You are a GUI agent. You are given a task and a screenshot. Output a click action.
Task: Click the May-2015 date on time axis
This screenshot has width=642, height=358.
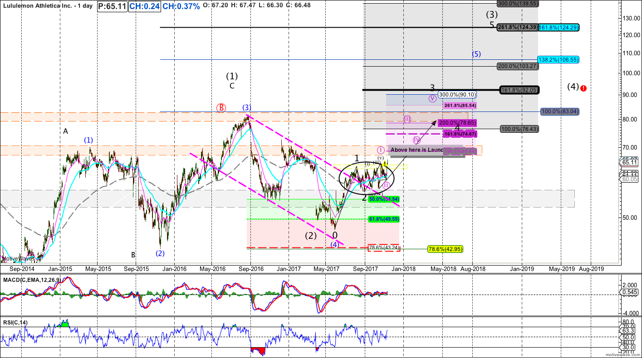pyautogui.click(x=98, y=268)
